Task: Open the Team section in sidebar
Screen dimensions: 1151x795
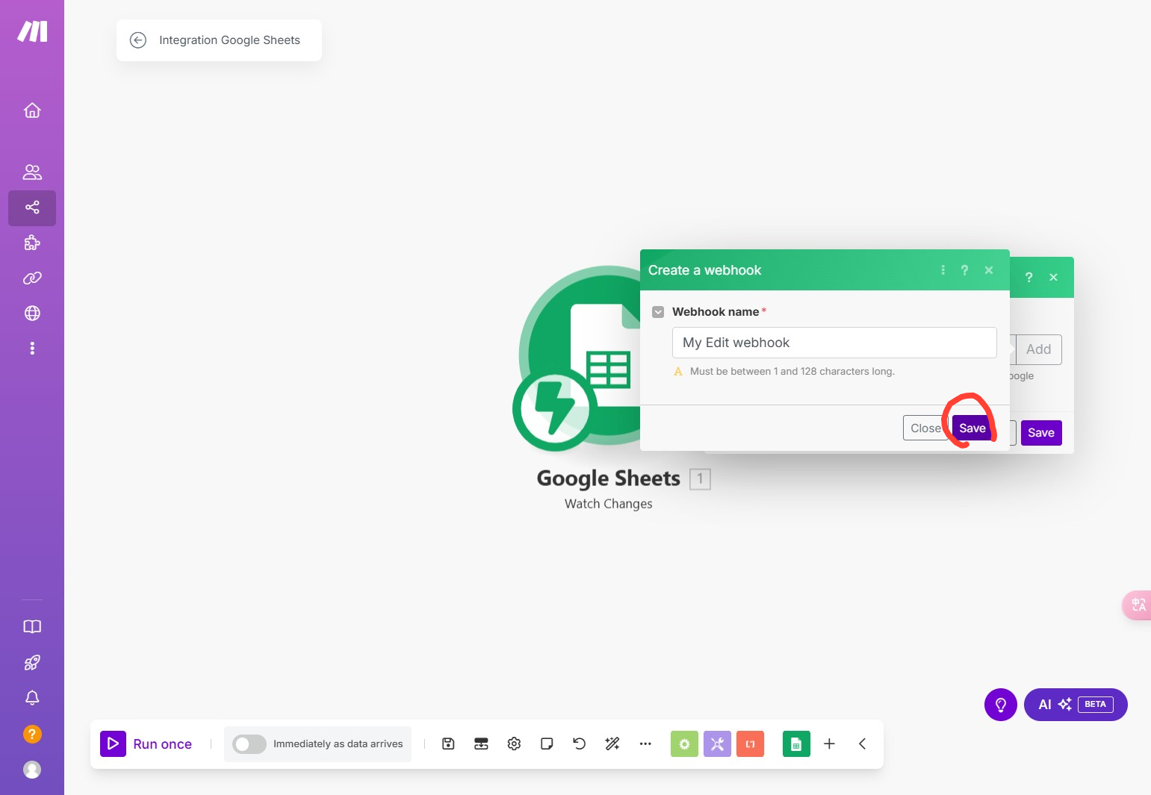Action: tap(32, 172)
